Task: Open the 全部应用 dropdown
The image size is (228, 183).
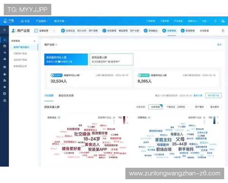Action: pyautogui.click(x=45, y=30)
